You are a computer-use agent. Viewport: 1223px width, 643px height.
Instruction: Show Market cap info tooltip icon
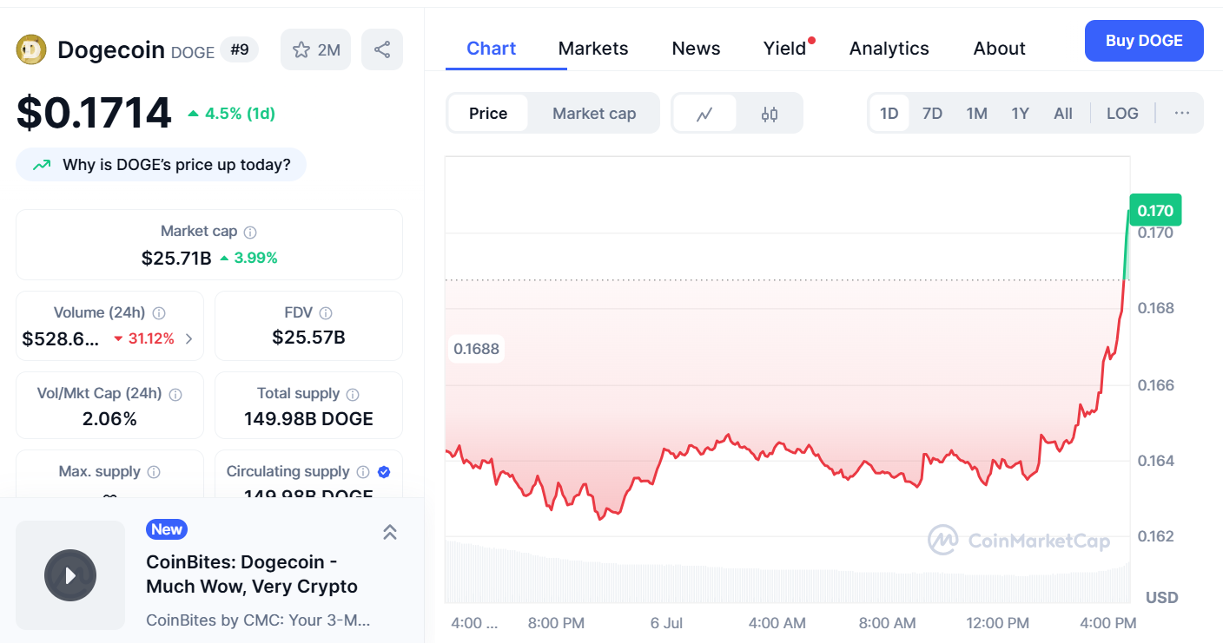[x=250, y=233]
